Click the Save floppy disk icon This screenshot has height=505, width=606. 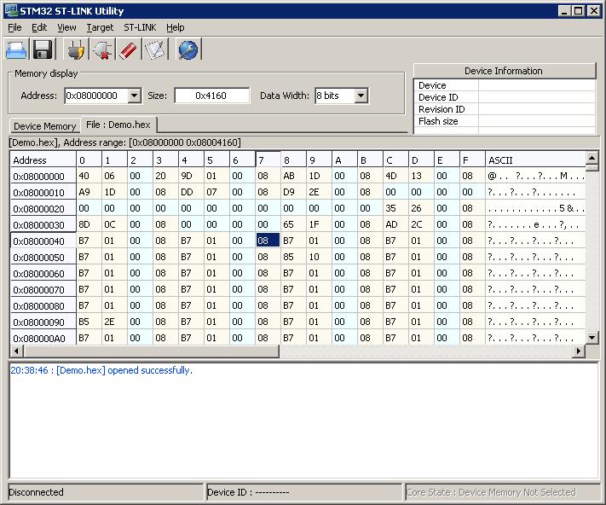click(42, 49)
